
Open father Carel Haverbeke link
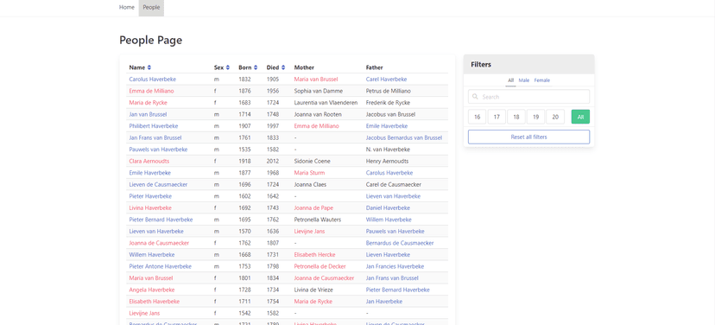386,80
